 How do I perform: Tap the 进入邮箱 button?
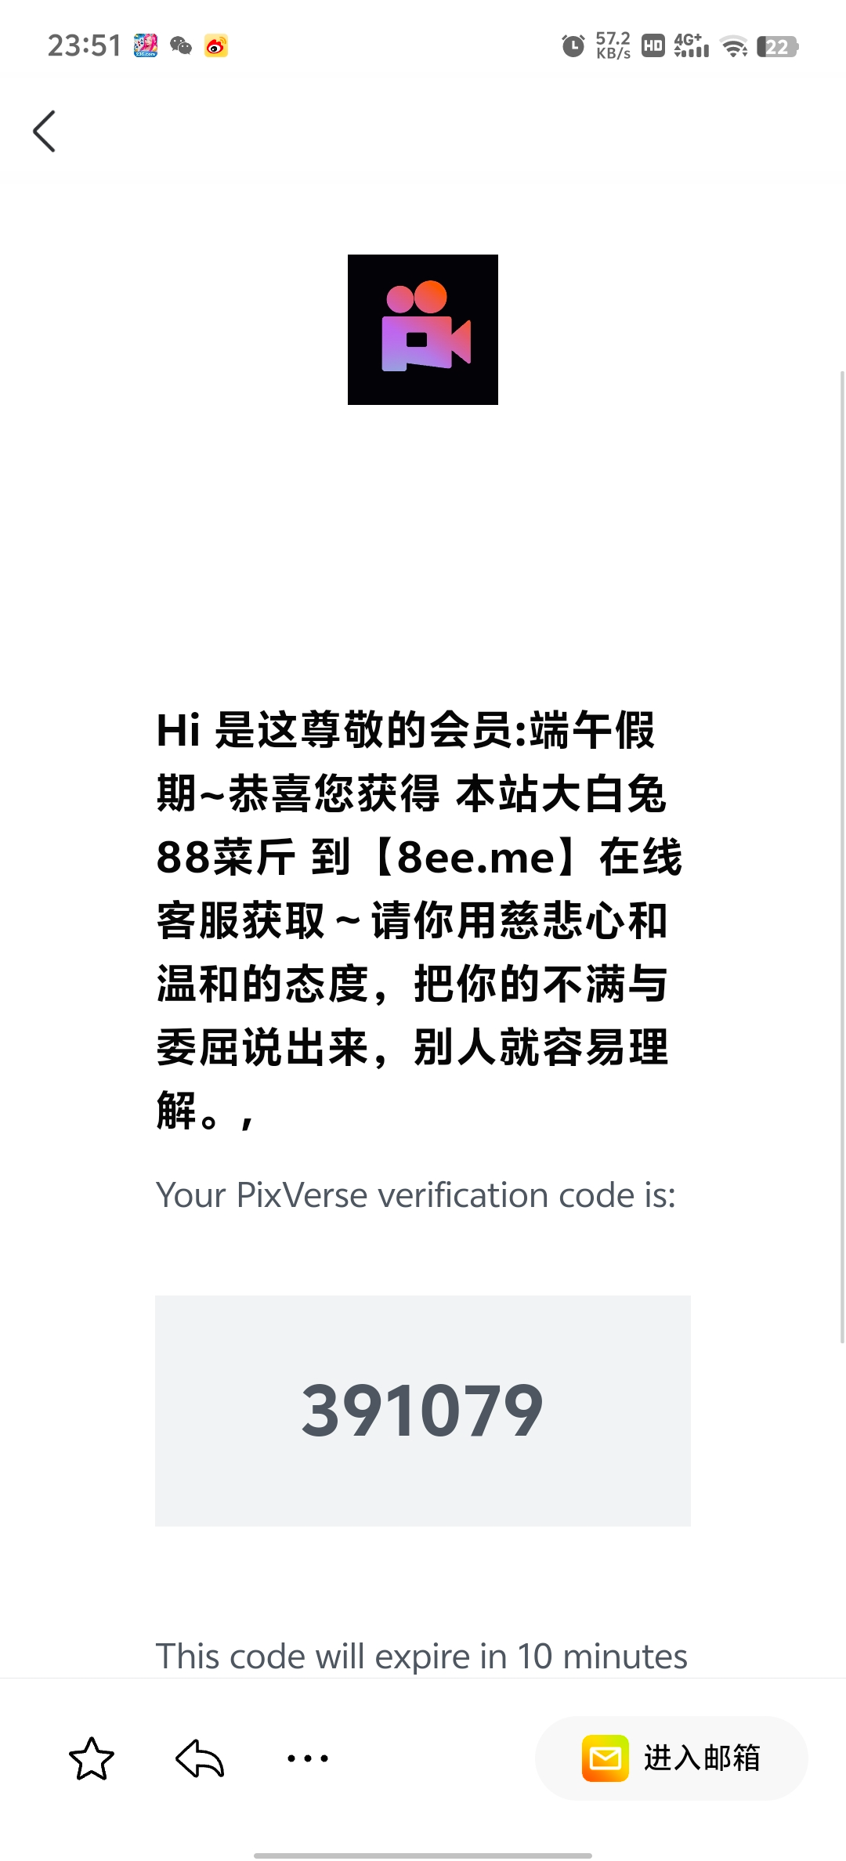click(x=671, y=1758)
